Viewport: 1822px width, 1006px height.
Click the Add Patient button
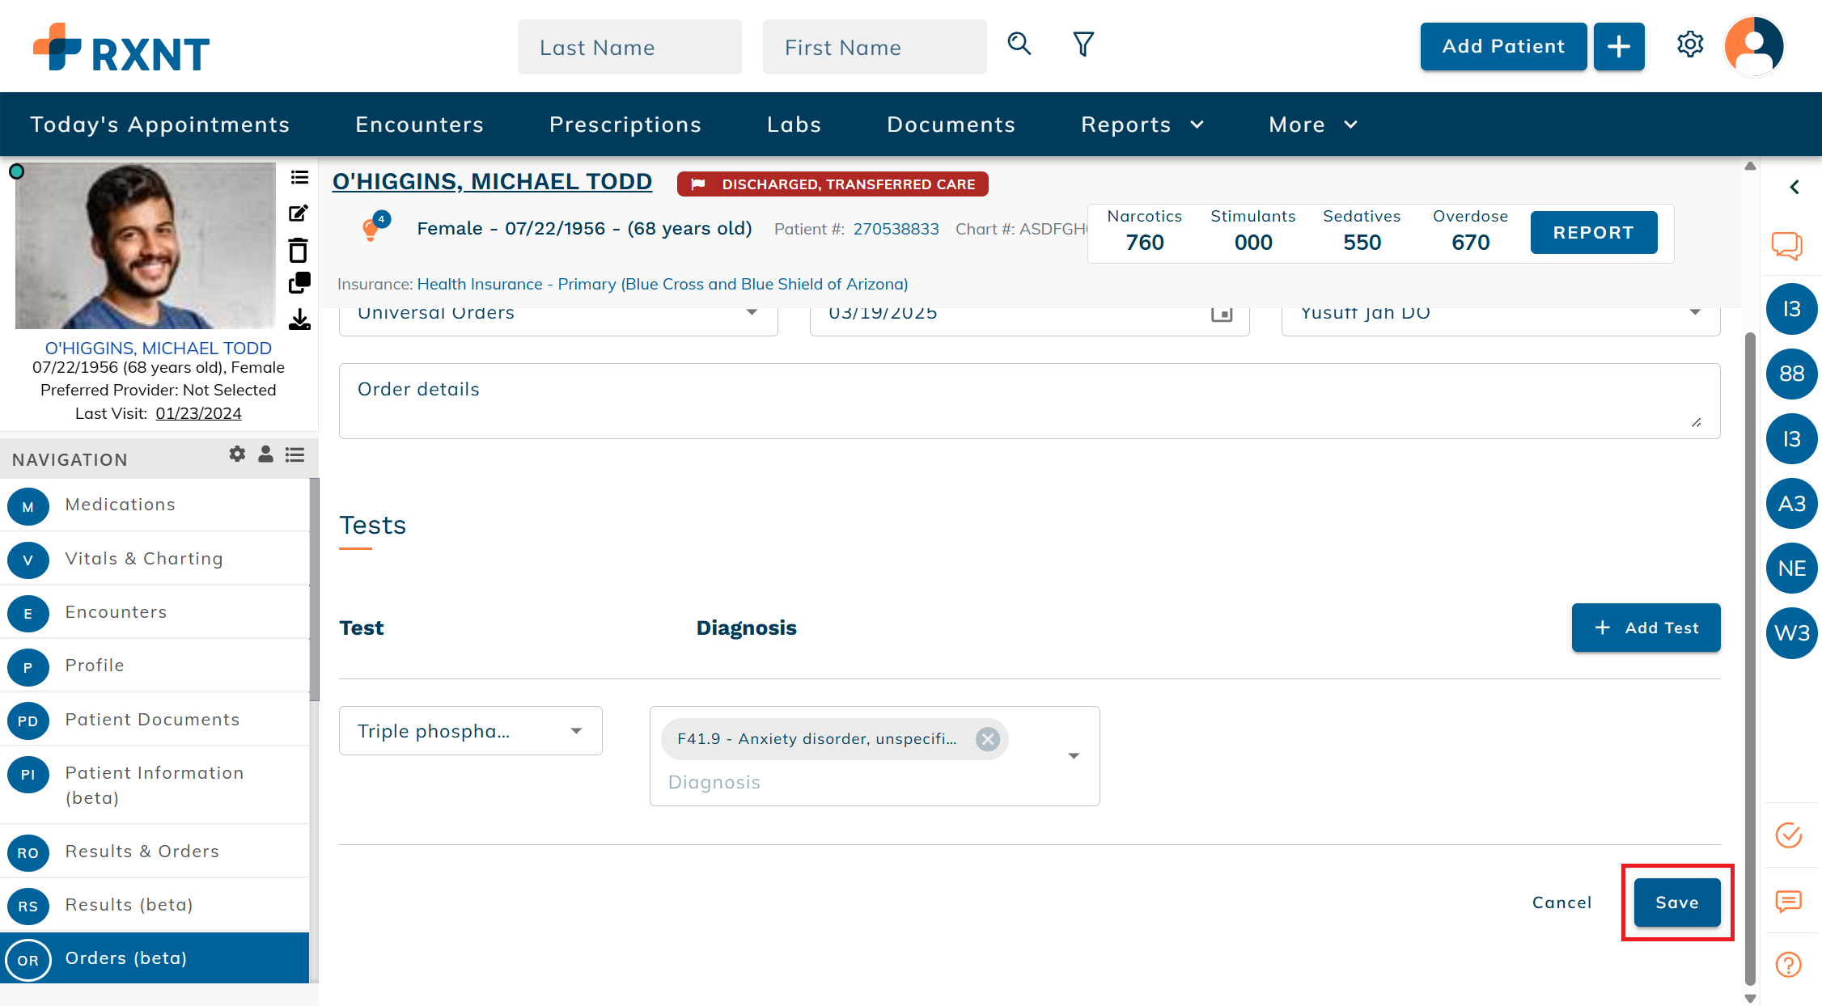tap(1504, 47)
